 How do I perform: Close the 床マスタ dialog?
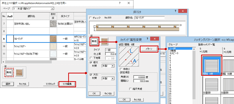183,11
